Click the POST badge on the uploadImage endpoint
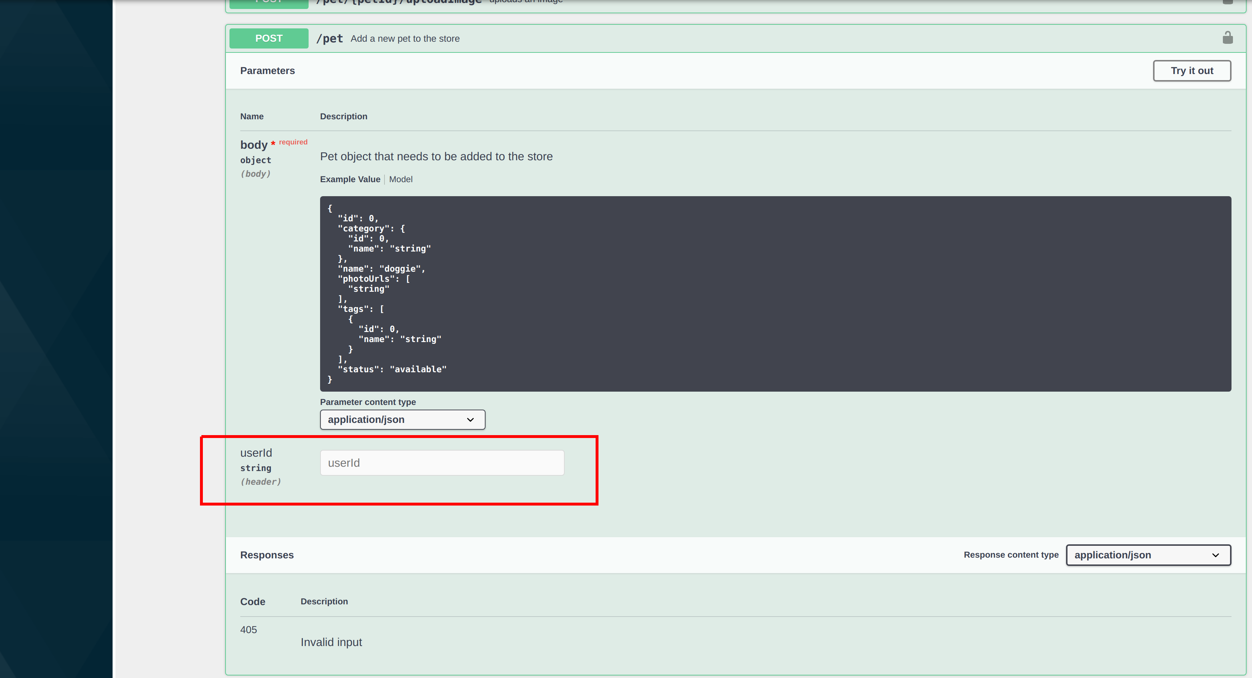 (x=268, y=1)
